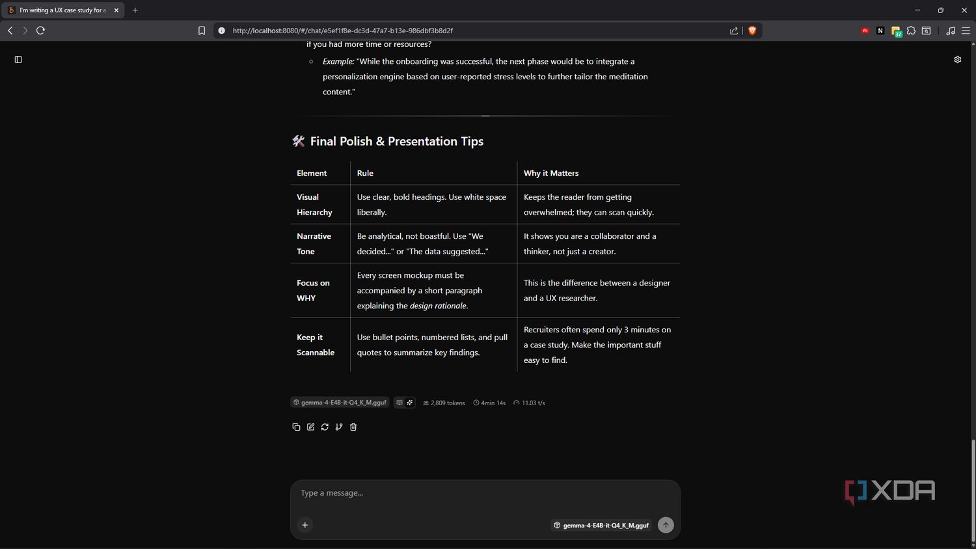976x549 pixels.
Task: Go forward to the next page
Action: click(25, 31)
